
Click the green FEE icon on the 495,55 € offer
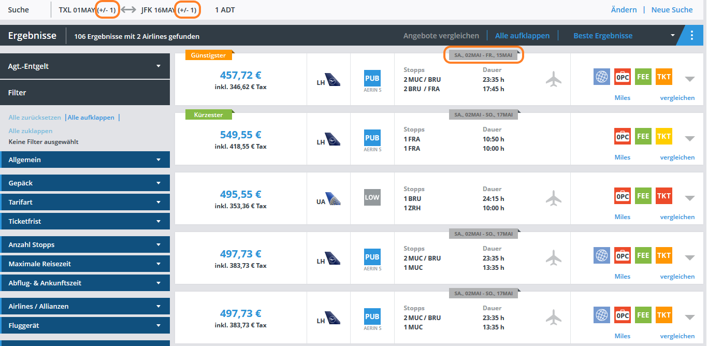pos(643,196)
